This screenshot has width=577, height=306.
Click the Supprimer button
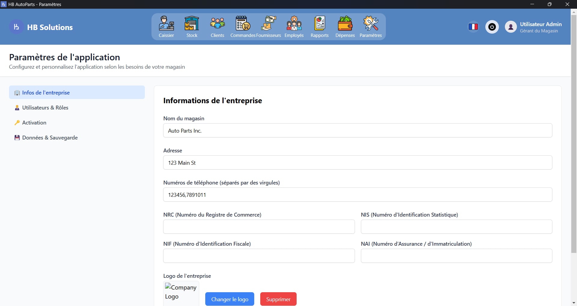(x=278, y=299)
